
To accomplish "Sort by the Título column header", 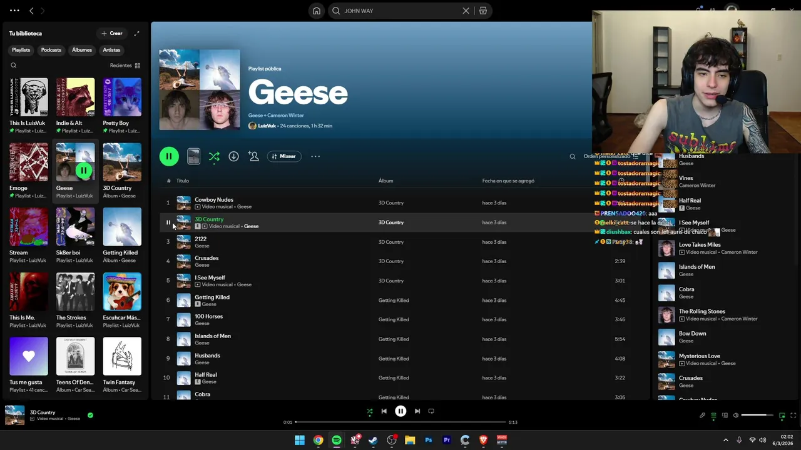I will point(182,181).
